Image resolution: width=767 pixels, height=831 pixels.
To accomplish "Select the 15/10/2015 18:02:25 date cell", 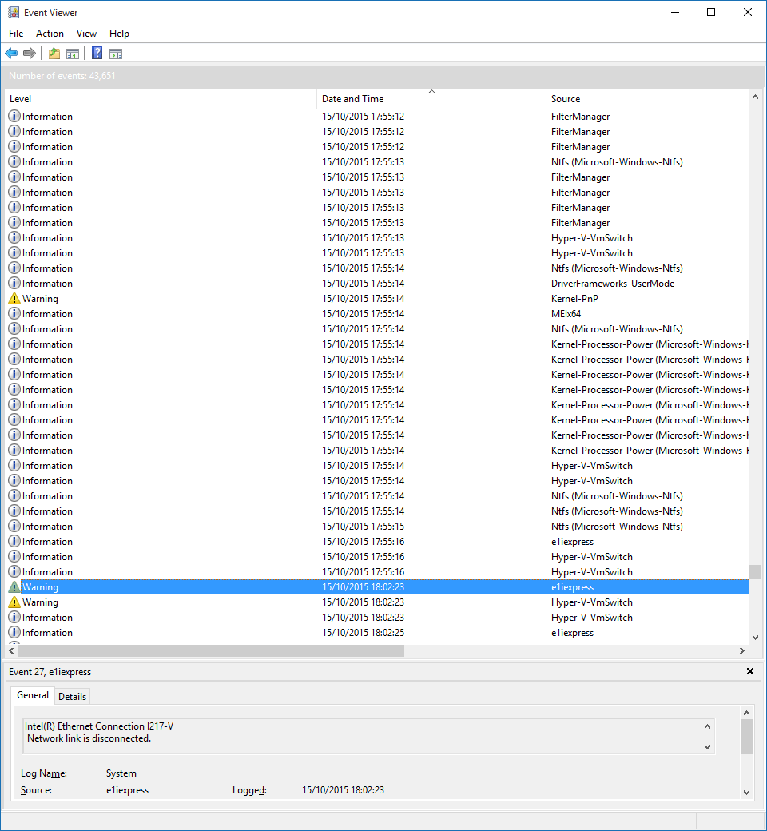I will 363,633.
